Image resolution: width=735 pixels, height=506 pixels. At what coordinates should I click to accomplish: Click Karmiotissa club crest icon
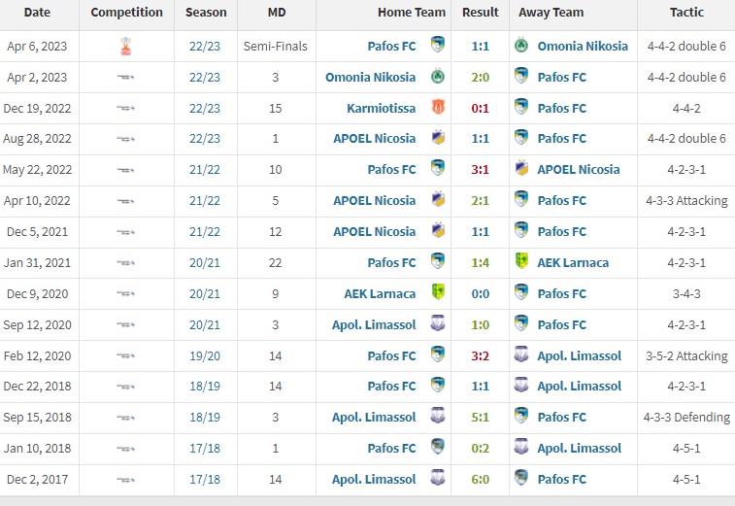click(x=438, y=107)
